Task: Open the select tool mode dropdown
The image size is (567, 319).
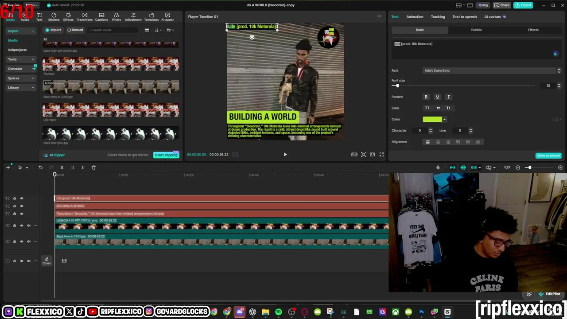Action: tap(27, 167)
